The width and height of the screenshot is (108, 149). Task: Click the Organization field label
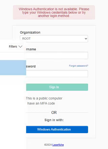pyautogui.click(x=30, y=33)
